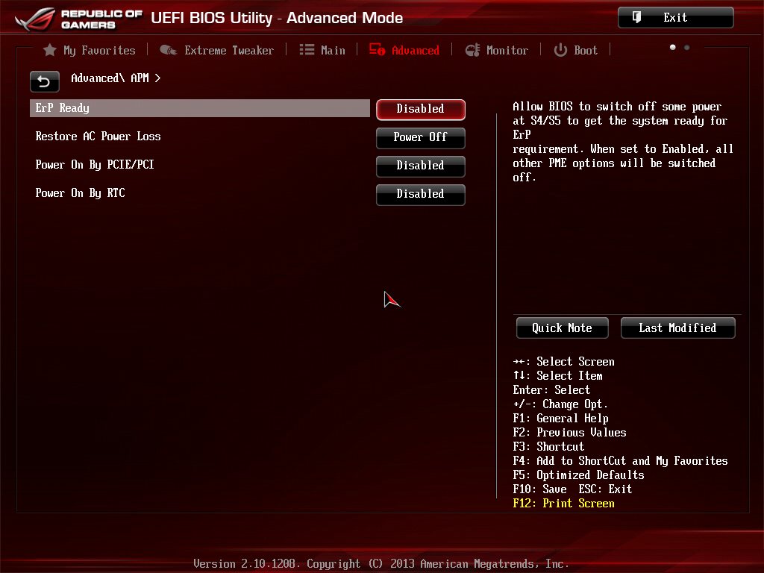Select the ErP Ready row
Viewport: 764px width, 573px height.
200,108
